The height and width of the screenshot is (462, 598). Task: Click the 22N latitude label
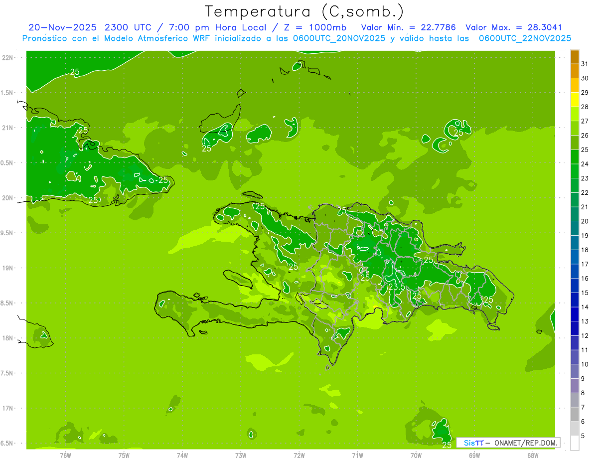[x=8, y=58]
